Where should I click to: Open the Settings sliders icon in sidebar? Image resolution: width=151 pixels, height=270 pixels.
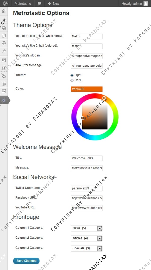pos(4,91)
